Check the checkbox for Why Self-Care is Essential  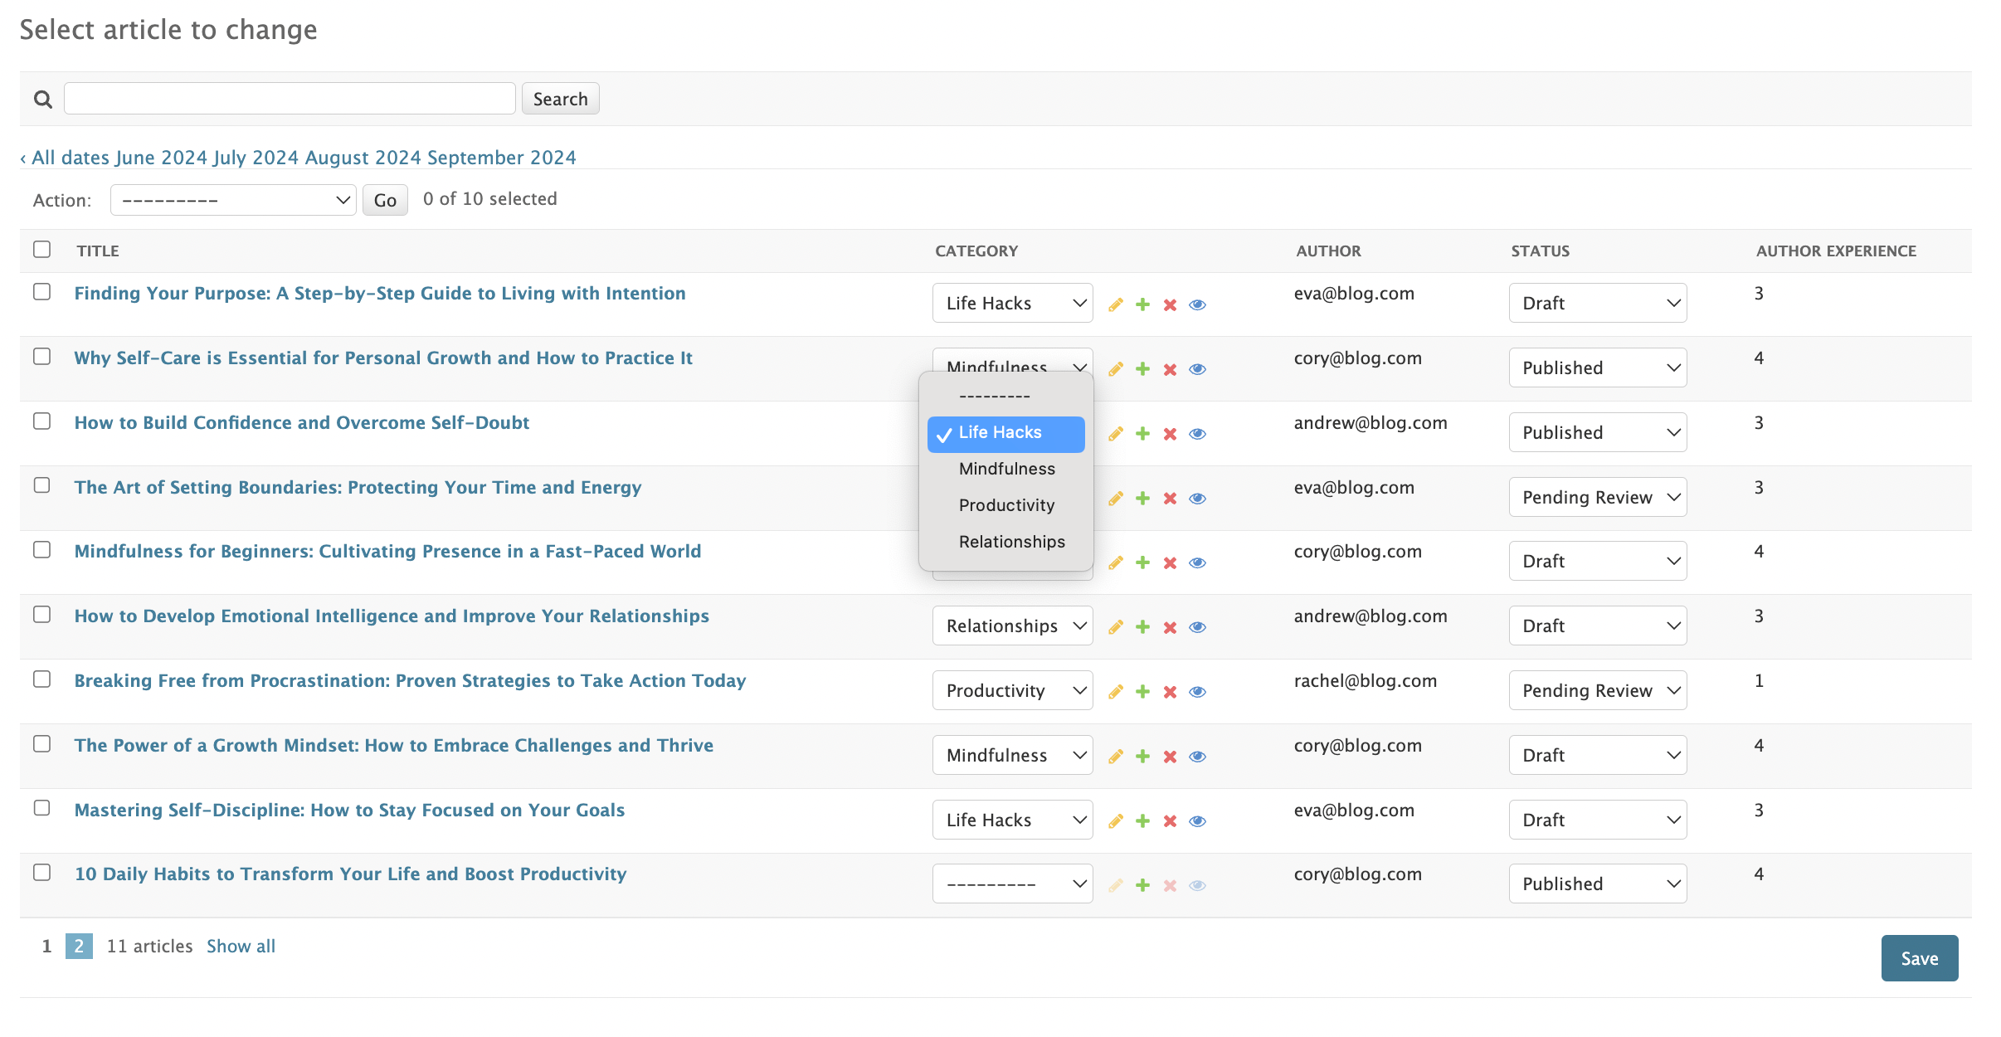pyautogui.click(x=41, y=356)
